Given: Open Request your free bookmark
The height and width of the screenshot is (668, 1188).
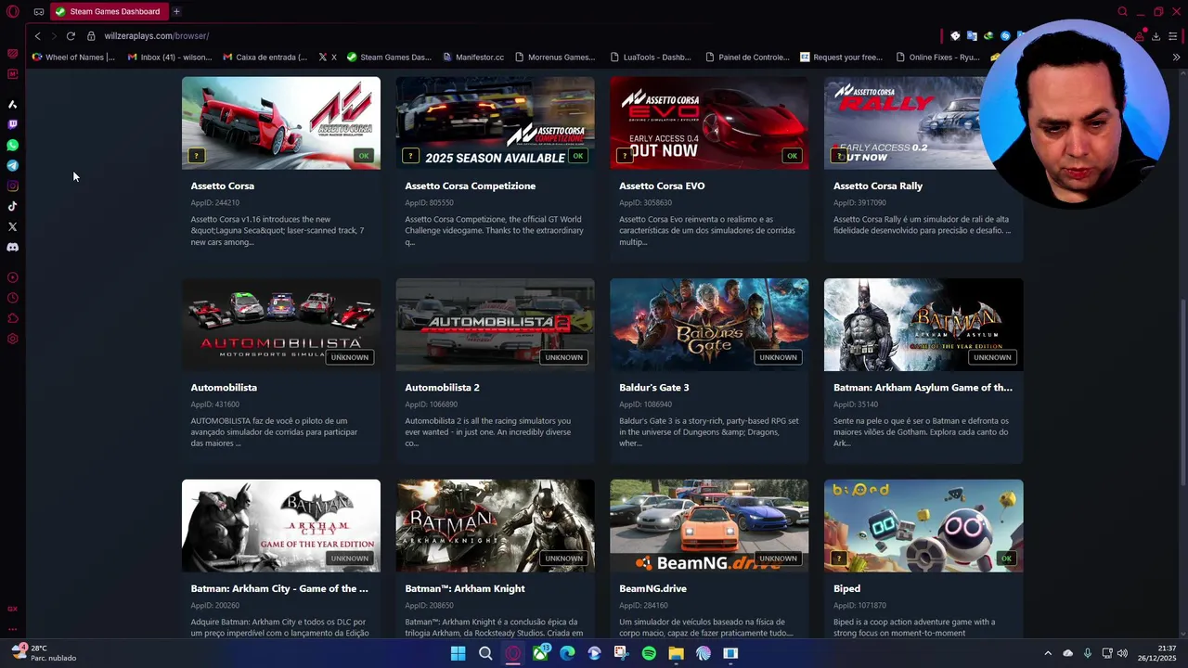Looking at the screenshot, I should (x=841, y=57).
